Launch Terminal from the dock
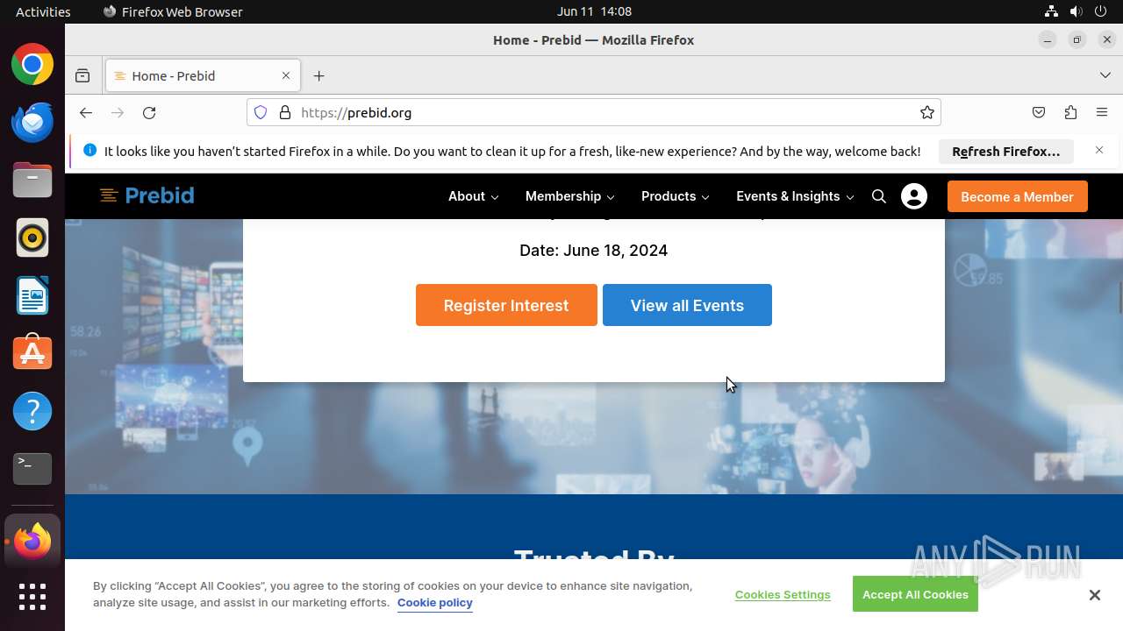The height and width of the screenshot is (631, 1123). pos(32,469)
